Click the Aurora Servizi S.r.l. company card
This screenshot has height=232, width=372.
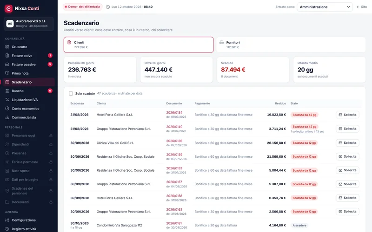29,24
